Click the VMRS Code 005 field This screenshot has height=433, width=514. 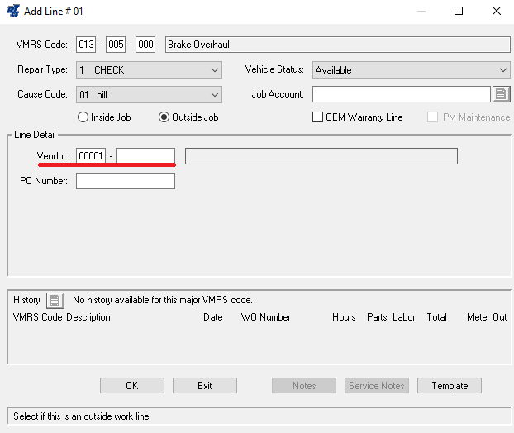pyautogui.click(x=116, y=45)
